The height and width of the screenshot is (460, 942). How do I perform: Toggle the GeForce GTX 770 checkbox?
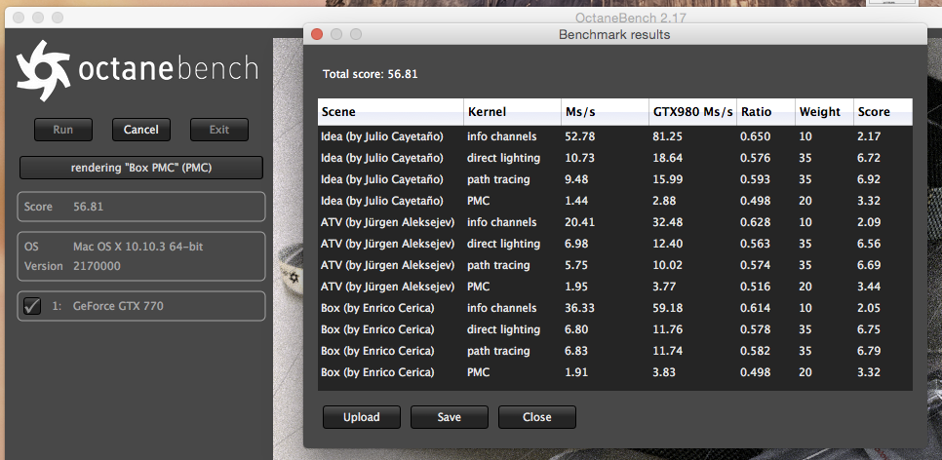click(x=32, y=306)
